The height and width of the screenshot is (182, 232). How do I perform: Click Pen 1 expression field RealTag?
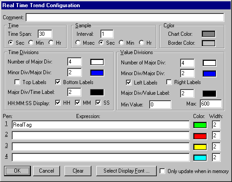[101, 125]
